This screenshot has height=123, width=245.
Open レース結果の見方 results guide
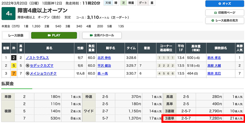click(x=225, y=20)
